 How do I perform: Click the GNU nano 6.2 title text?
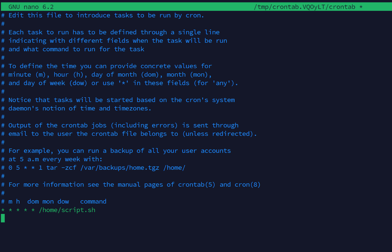31,7
